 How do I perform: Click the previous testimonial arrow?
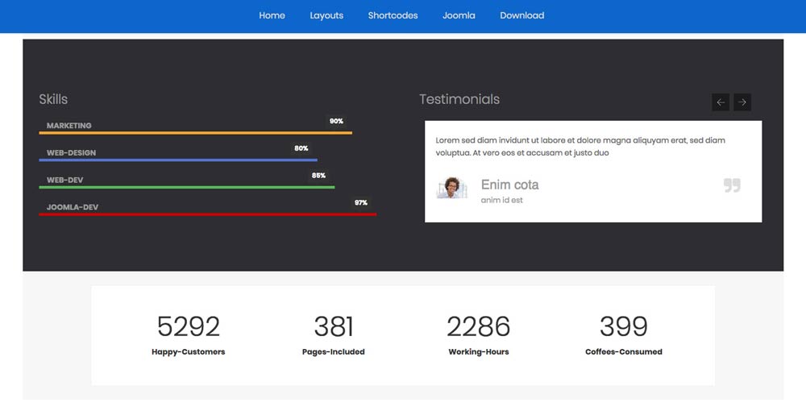click(x=721, y=102)
